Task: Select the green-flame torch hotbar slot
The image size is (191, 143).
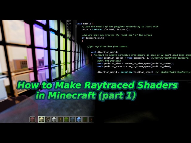Action: 85,119
